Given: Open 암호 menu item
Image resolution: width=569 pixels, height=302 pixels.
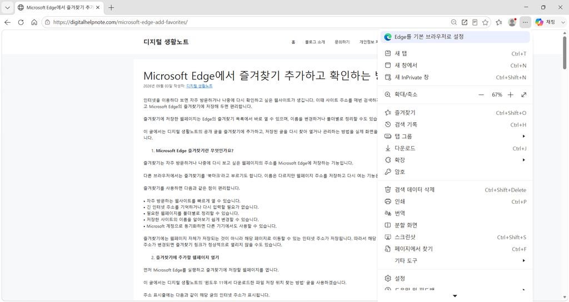Looking at the screenshot, I should (x=455, y=172).
